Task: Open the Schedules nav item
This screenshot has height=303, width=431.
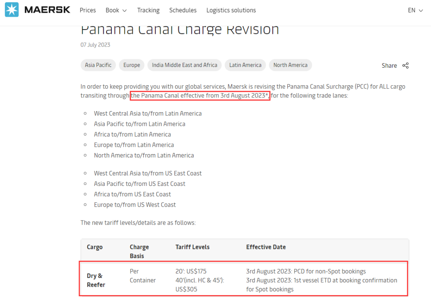Action: point(183,10)
